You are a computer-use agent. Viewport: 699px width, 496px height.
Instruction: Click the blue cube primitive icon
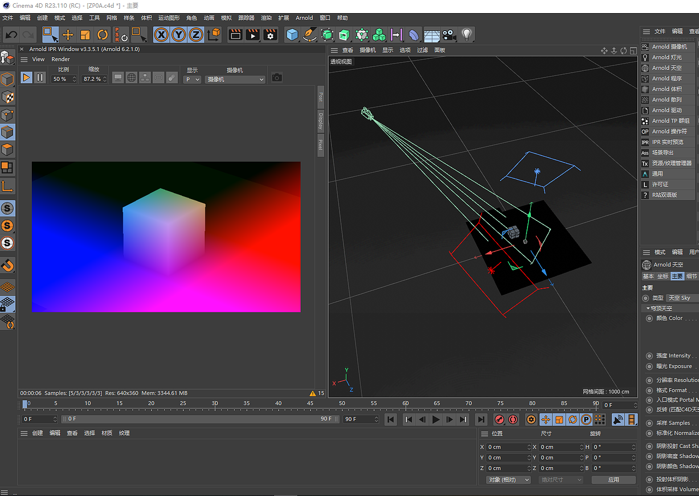point(293,35)
